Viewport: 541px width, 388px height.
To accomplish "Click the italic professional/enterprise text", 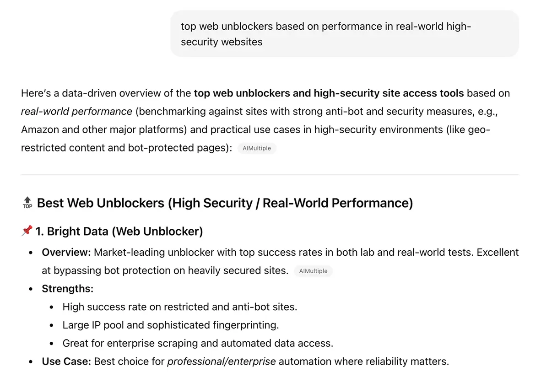I will pyautogui.click(x=222, y=361).
